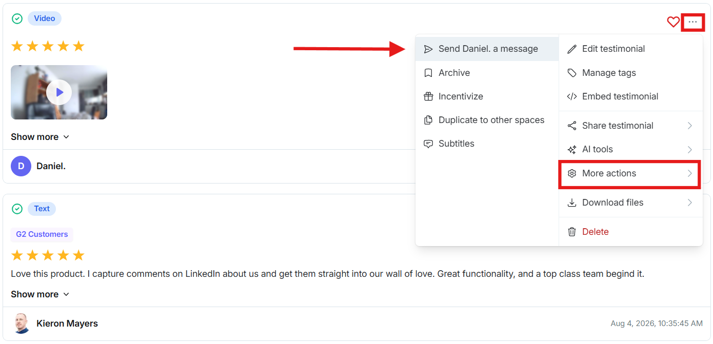Expand the Share testimonial submenu arrow

[690, 126]
